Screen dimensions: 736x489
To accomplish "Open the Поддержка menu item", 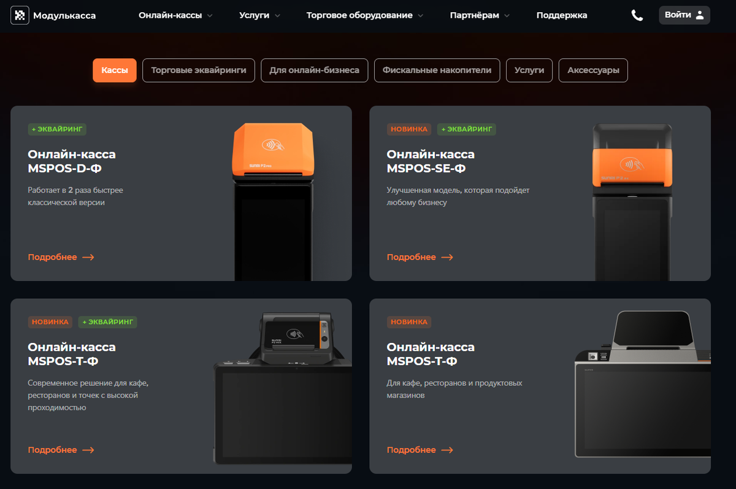I will coord(562,15).
